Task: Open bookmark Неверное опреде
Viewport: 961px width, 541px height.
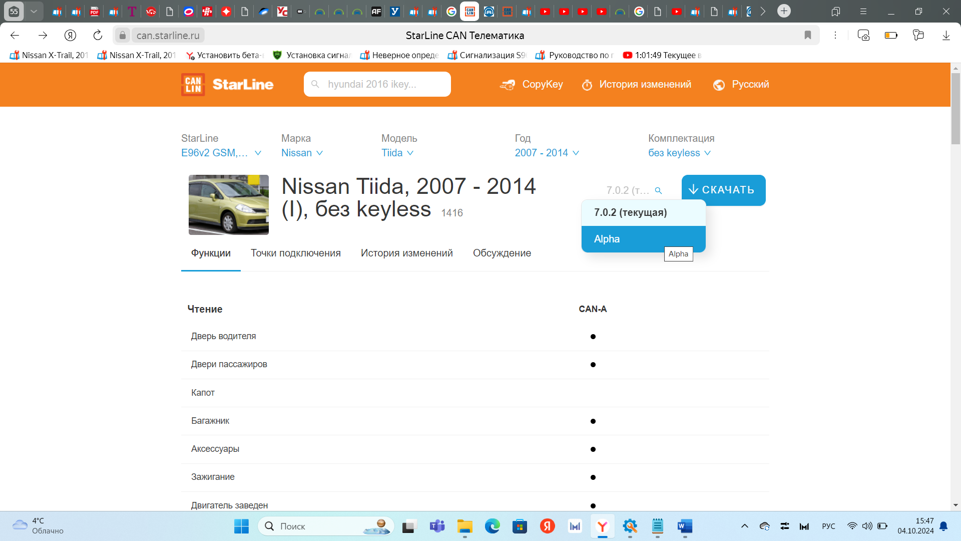Action: point(399,55)
